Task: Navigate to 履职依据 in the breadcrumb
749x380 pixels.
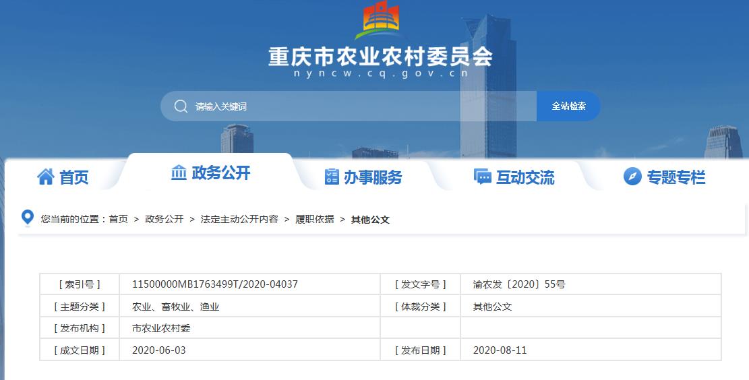Action: tap(314, 220)
